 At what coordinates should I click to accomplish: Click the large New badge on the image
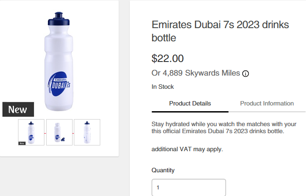tap(18, 109)
